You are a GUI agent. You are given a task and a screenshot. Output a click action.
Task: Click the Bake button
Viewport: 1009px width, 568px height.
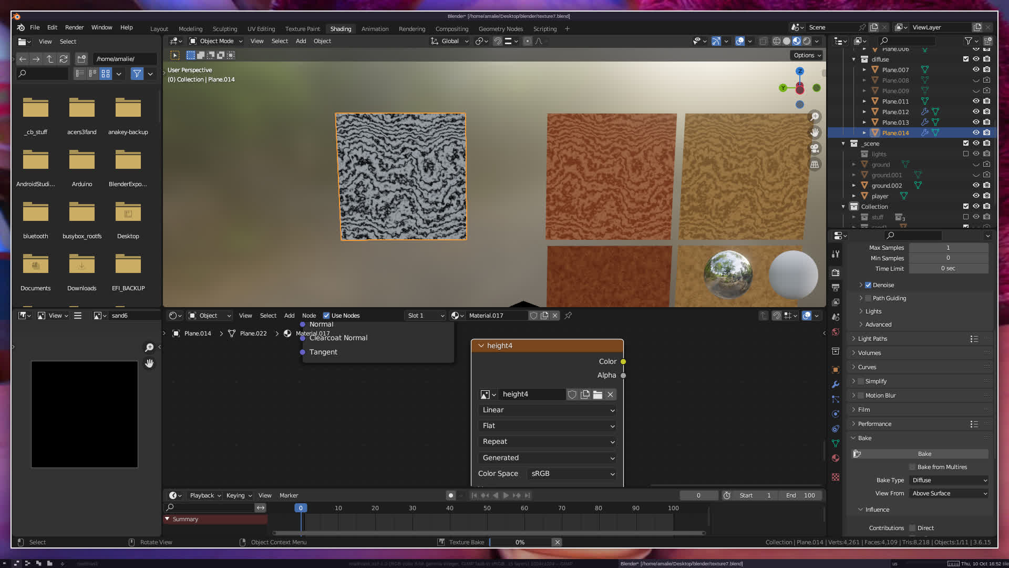pyautogui.click(x=924, y=454)
